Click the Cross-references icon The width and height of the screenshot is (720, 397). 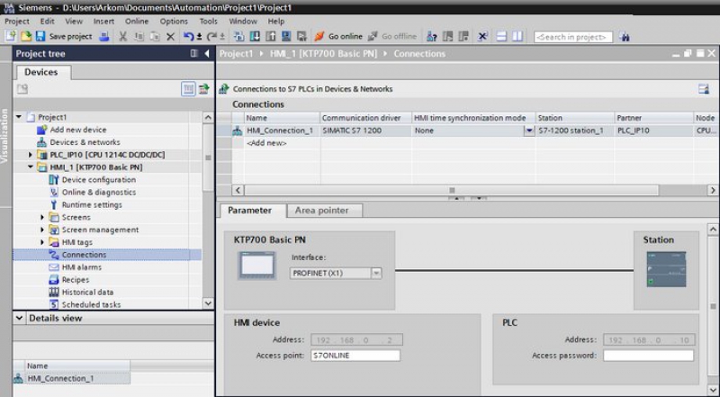(482, 36)
